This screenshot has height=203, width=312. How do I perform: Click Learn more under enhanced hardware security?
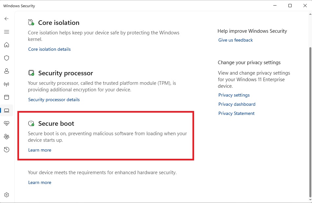click(40, 182)
